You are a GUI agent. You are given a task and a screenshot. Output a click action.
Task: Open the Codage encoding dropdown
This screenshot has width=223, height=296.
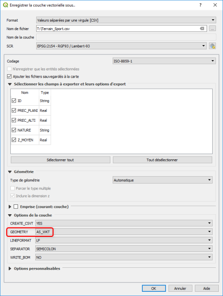point(164,61)
